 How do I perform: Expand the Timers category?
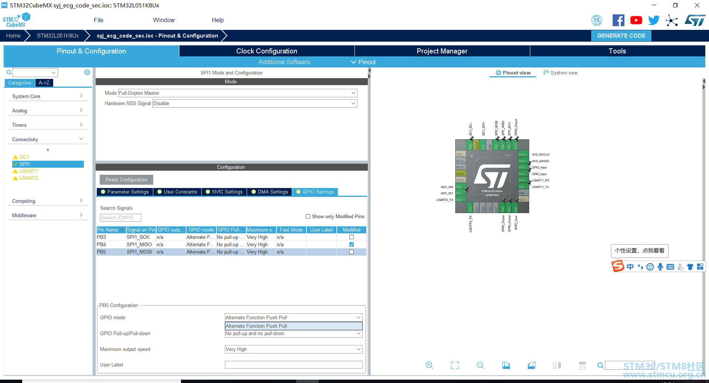coord(48,125)
